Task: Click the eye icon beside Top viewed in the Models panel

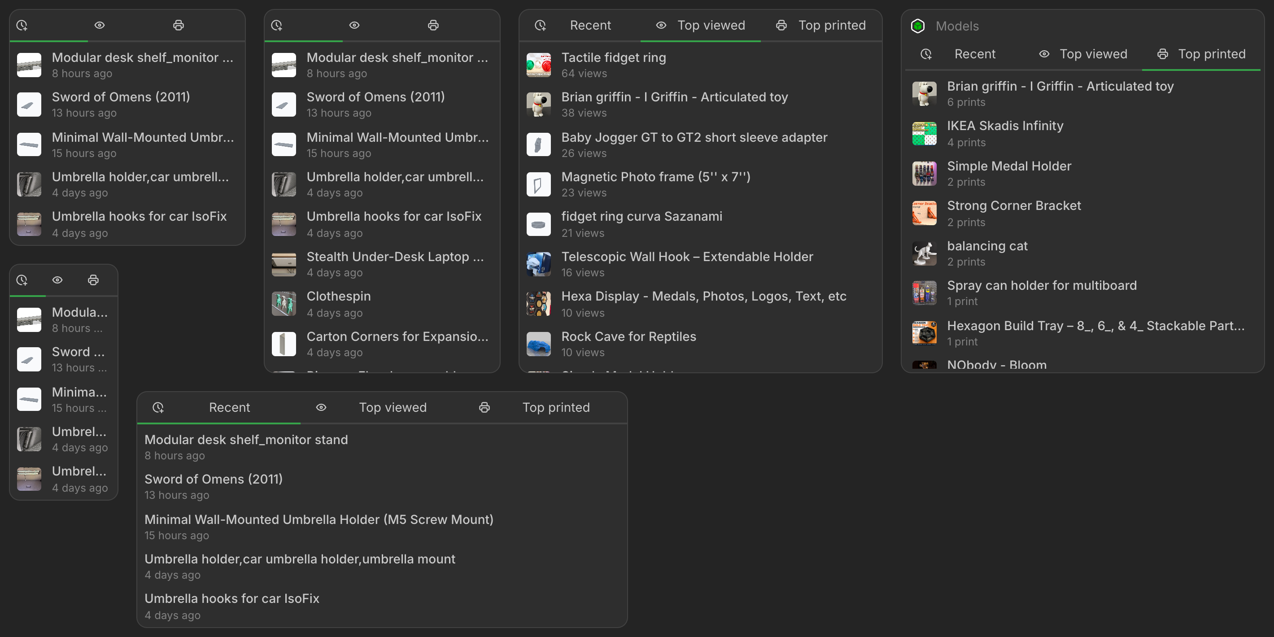Action: tap(1044, 54)
